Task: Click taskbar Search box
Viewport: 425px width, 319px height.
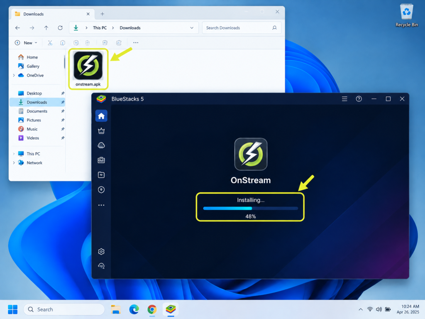Action: (64, 309)
